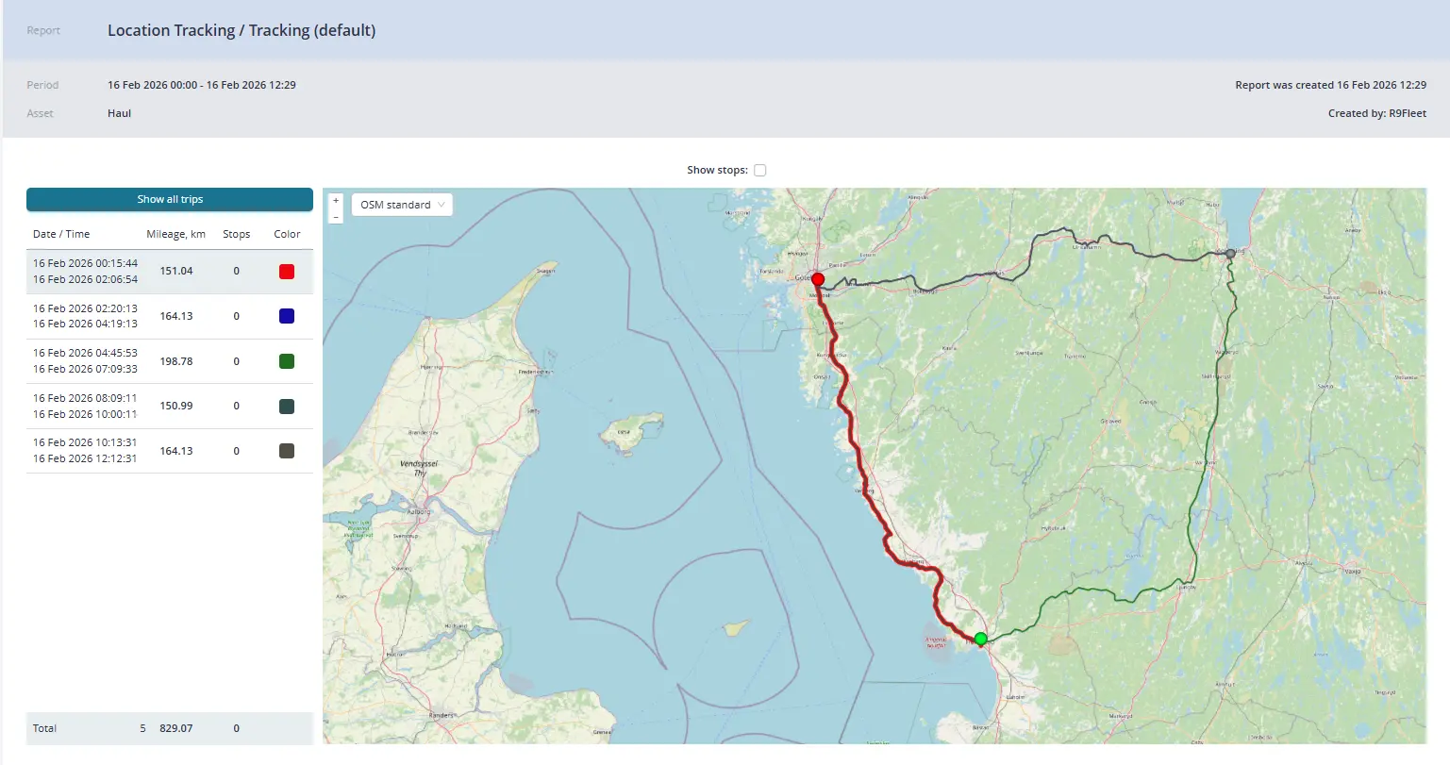Open the OSM standard map layer dropdown

(x=402, y=205)
